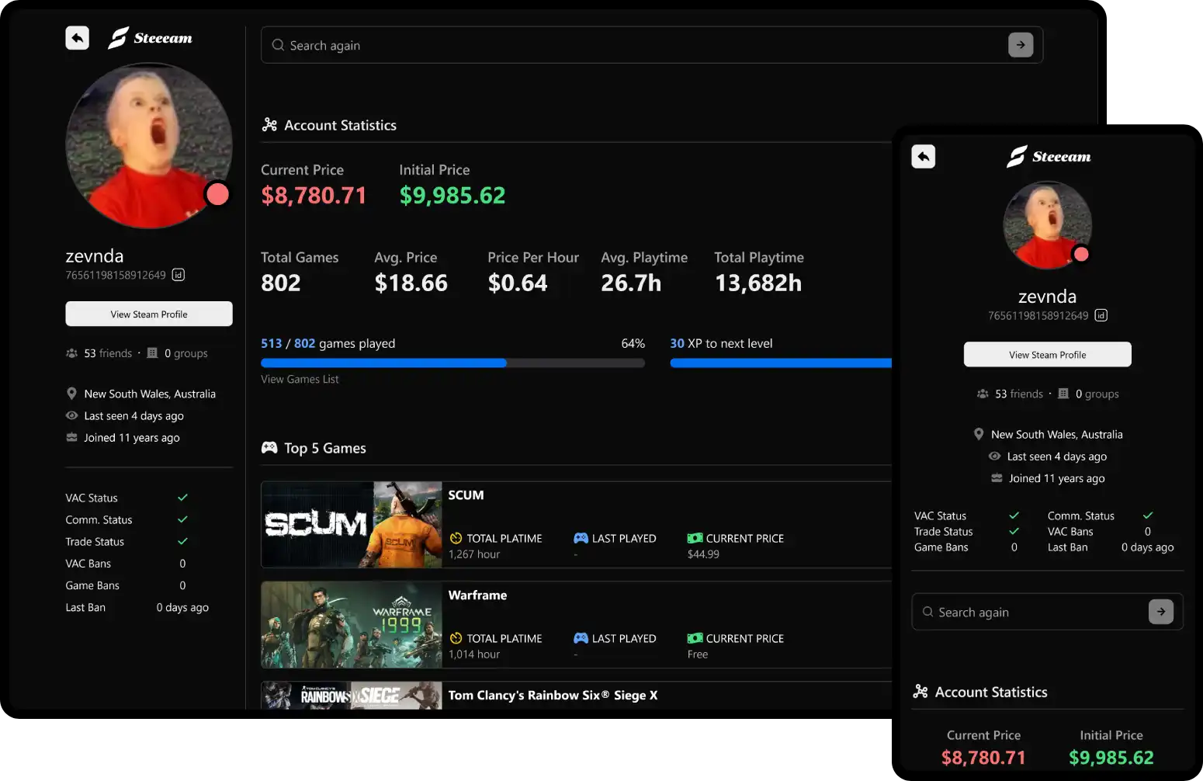Click the zevnda username in the desktop sidebar

point(95,256)
